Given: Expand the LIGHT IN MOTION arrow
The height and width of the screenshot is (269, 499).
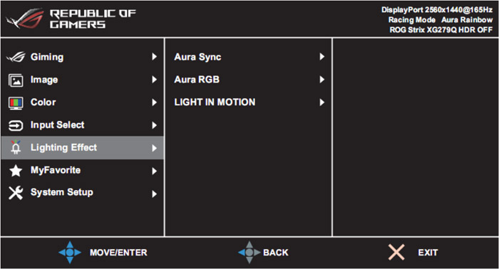Looking at the screenshot, I should [x=321, y=102].
